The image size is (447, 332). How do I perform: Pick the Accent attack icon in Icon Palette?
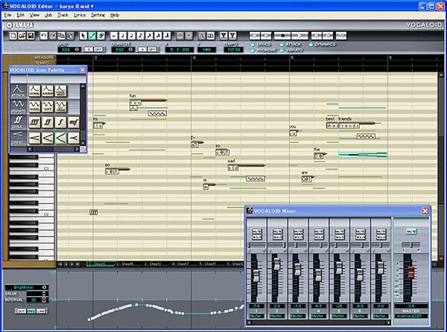pyautogui.click(x=48, y=91)
